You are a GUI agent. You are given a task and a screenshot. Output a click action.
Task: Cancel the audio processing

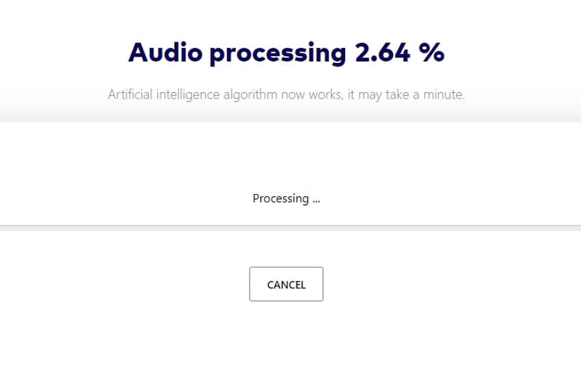coord(286,284)
